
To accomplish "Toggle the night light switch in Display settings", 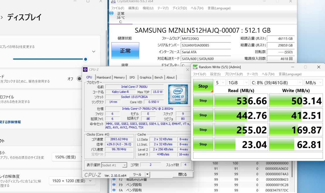I will click(79, 79).
